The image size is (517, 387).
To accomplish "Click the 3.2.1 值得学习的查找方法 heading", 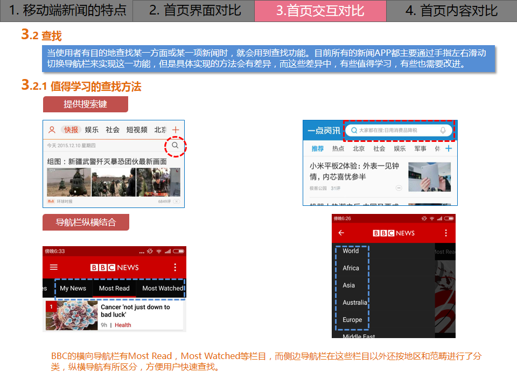I will coord(81,86).
